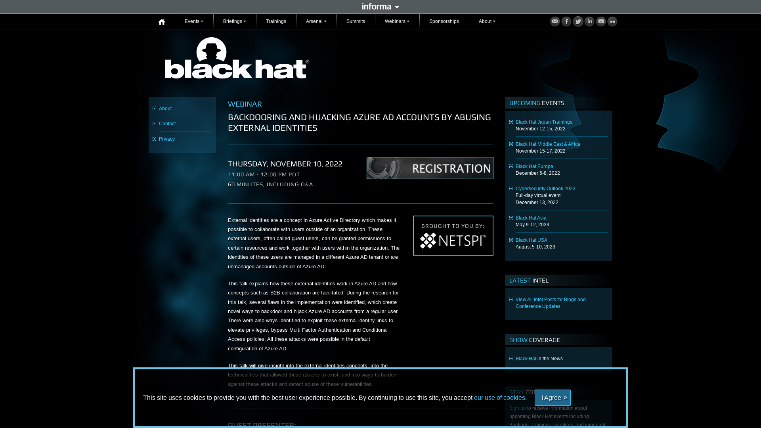Open the Flickr social icon
The image size is (761, 428).
[612, 21]
